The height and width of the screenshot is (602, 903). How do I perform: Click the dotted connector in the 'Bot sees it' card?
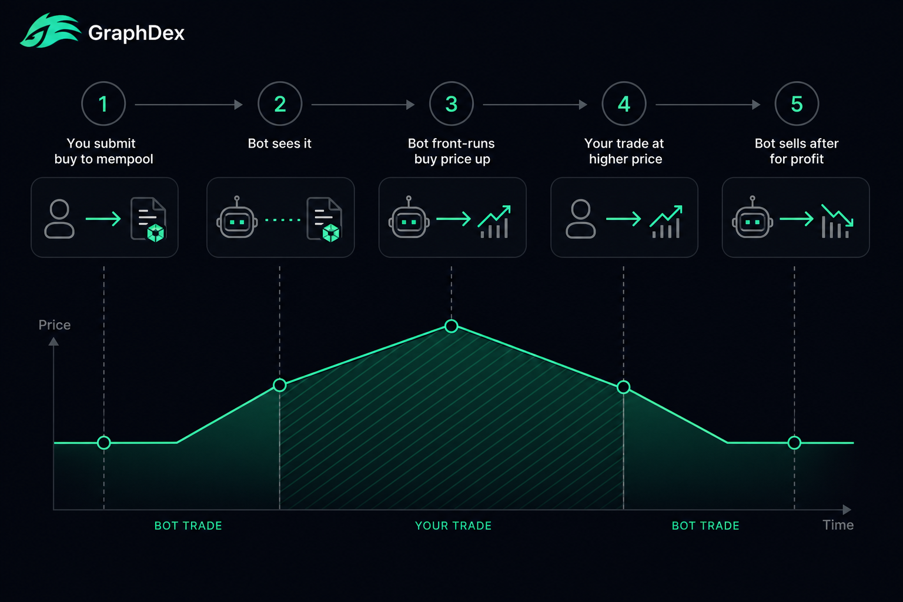pyautogui.click(x=283, y=220)
